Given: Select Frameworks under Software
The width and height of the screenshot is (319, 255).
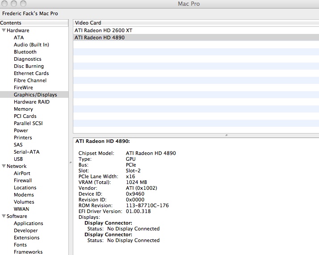Looking at the screenshot, I should click(28, 252).
